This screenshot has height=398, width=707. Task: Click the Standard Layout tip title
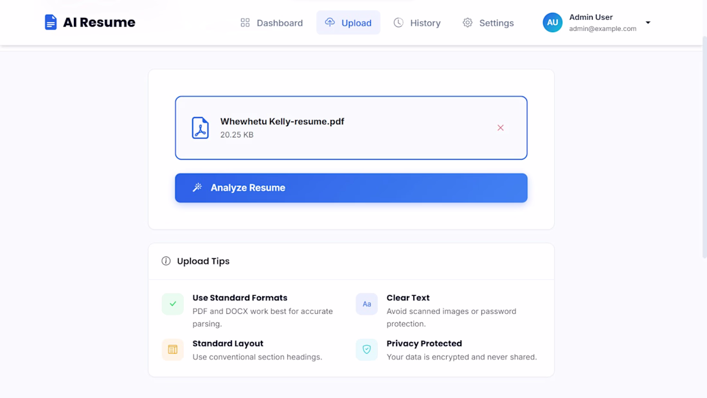228,343
